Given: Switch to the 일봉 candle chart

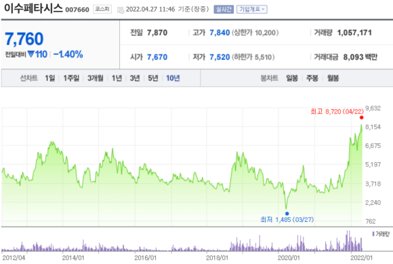Looking at the screenshot, I should [292, 78].
